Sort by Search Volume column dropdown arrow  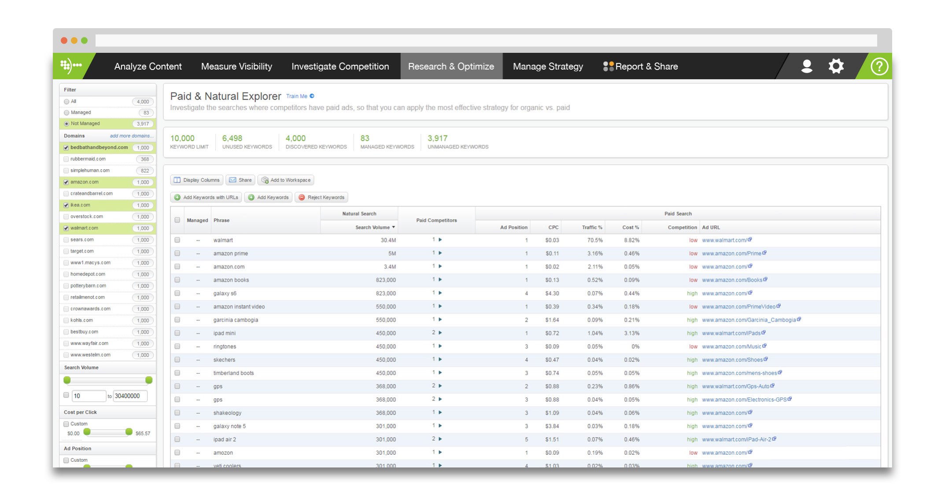pos(393,227)
